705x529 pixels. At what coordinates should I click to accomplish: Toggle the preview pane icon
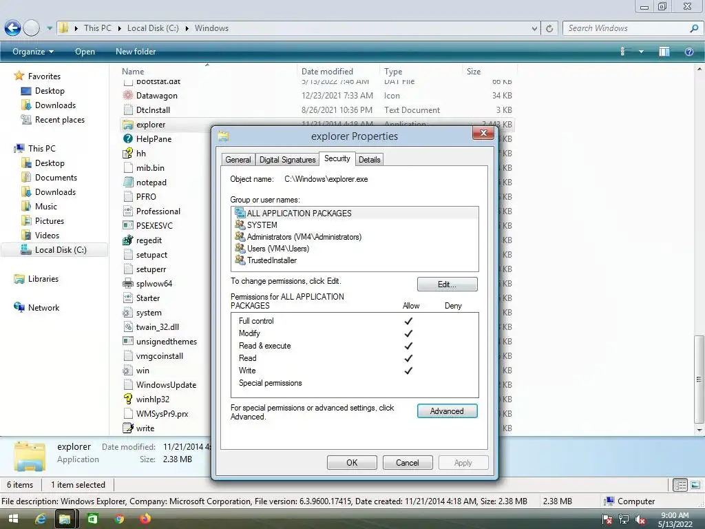tap(664, 52)
